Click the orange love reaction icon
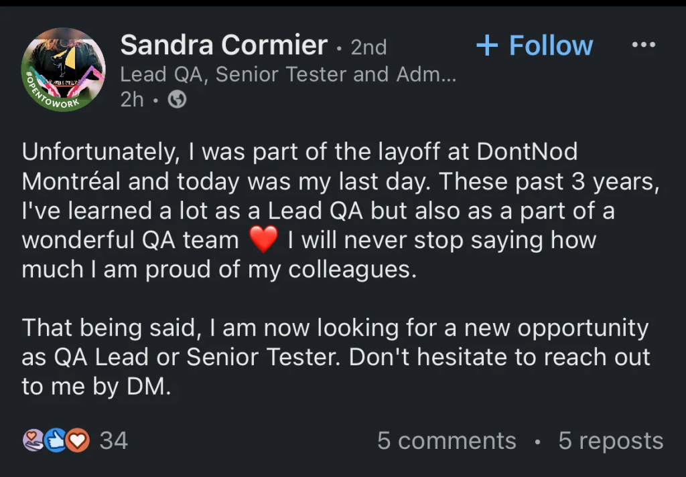Screen dimensions: 686x477 (x=78, y=440)
